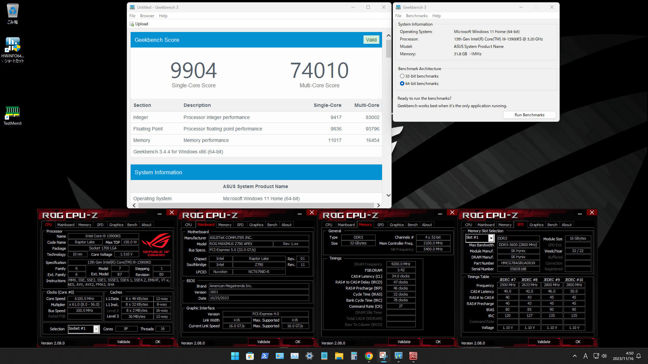Click Validate in the Memory CPU-Z window
Viewport: 648px width, 364px height.
click(x=404, y=342)
